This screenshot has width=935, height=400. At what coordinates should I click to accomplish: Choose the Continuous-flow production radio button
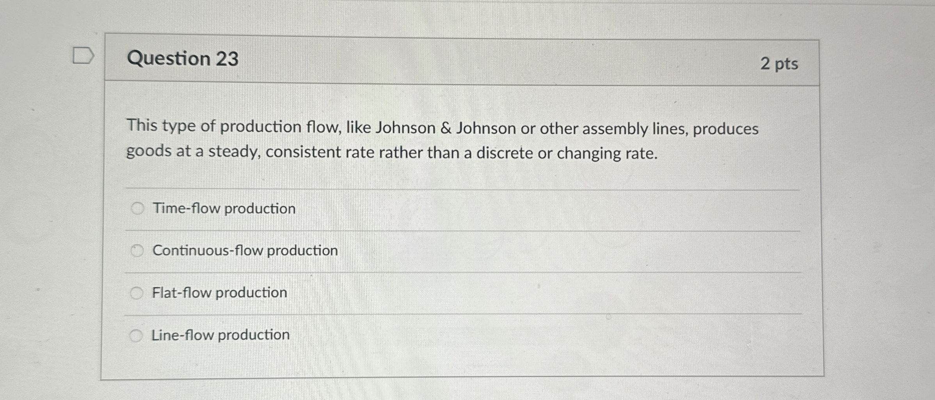click(137, 251)
